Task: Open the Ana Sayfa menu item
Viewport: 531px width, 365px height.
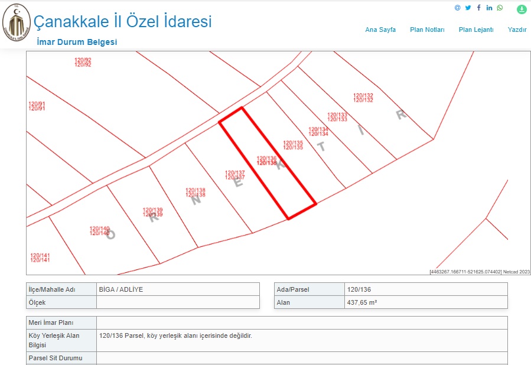Action: pos(380,30)
